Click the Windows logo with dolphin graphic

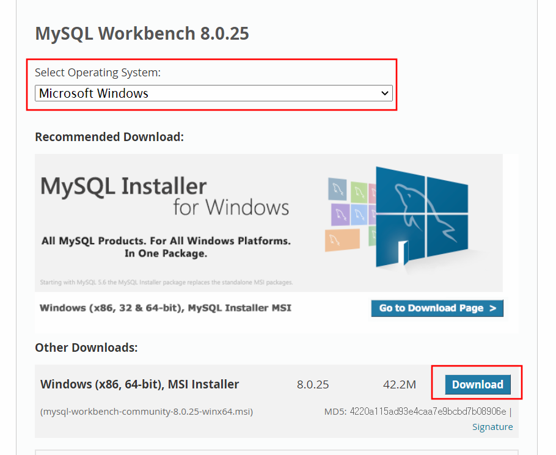coord(421,217)
